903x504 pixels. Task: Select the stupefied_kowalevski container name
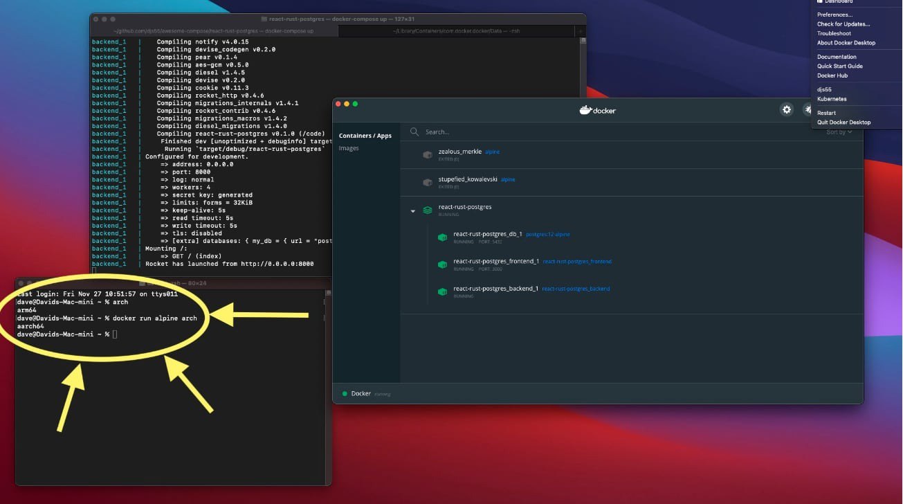tap(468, 179)
